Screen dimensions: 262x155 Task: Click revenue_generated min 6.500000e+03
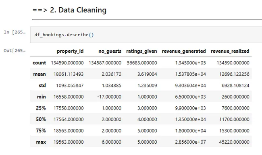191,97
